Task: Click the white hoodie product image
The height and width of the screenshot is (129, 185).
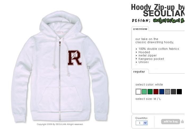Action: point(61,66)
